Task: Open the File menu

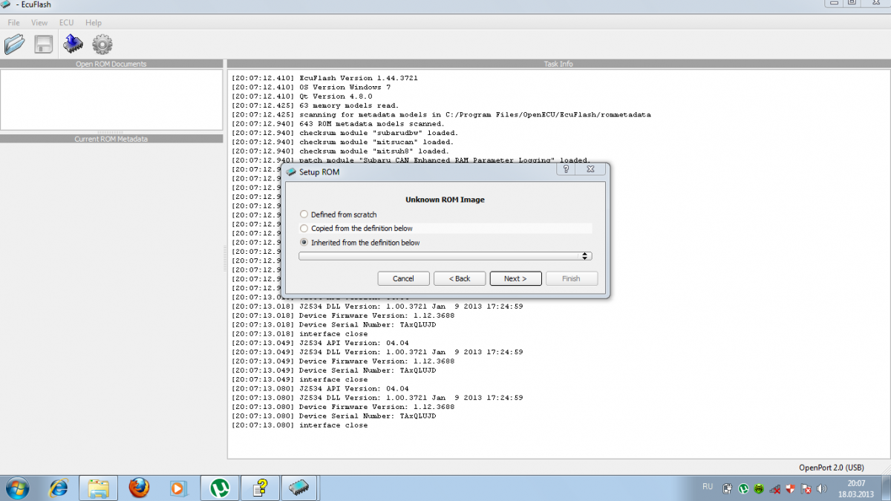Action: pyautogui.click(x=13, y=23)
